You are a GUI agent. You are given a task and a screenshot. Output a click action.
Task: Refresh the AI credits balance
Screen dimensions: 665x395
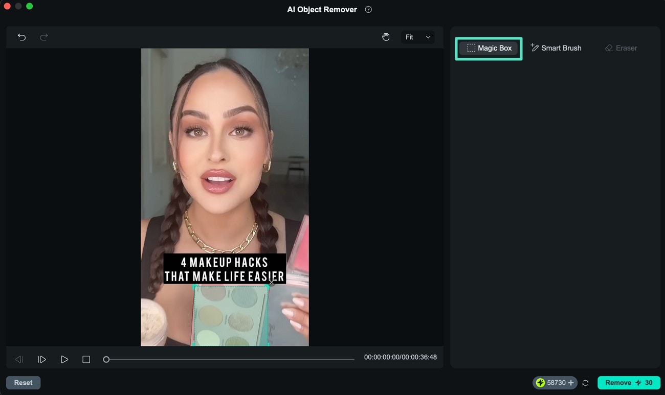click(x=586, y=383)
